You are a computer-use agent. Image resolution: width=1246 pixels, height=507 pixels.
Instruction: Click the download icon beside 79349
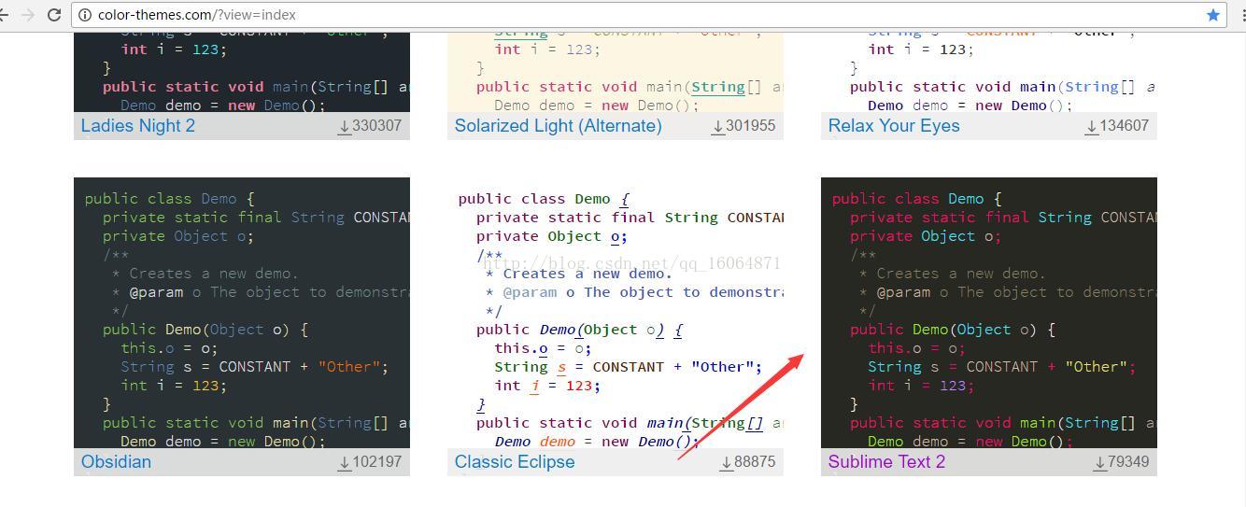pyautogui.click(x=1100, y=462)
